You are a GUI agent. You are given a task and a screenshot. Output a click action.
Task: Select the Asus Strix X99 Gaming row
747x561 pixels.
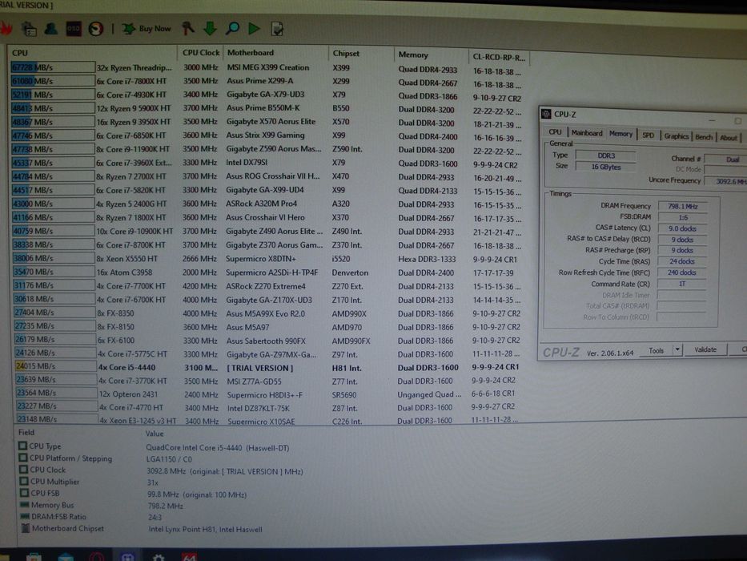point(267,135)
